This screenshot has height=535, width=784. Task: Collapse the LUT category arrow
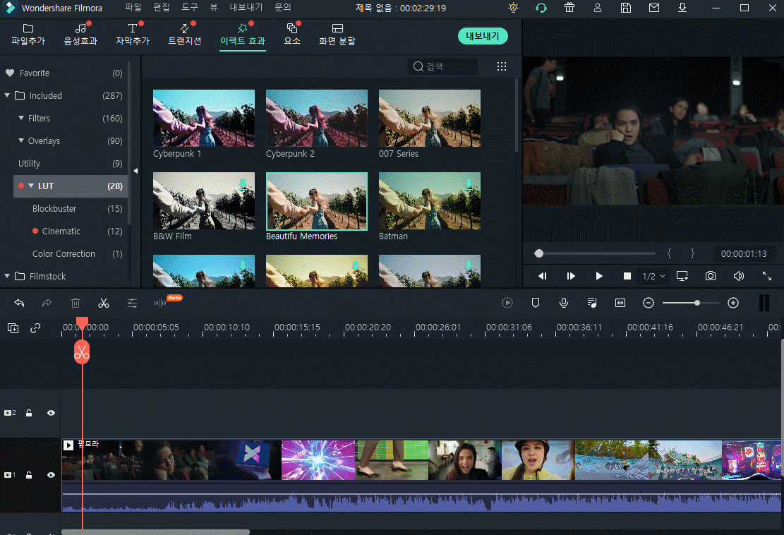[31, 186]
